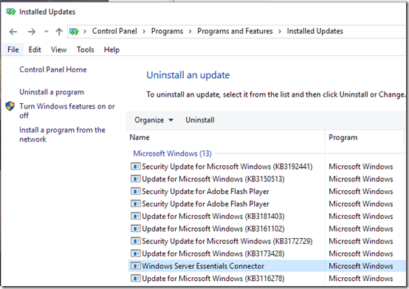Click icon of Update KB3116278
The height and width of the screenshot is (289, 409).
136,279
